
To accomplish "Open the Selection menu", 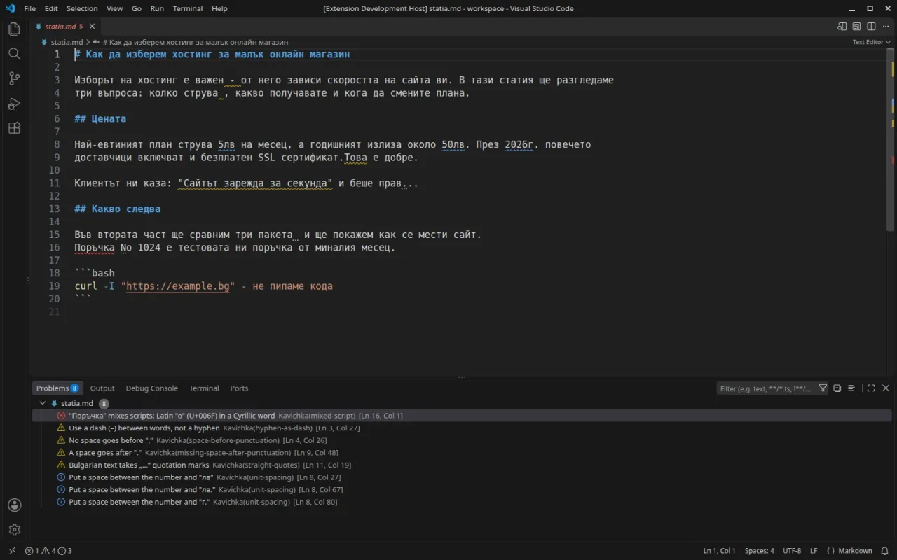I will 82,8.
